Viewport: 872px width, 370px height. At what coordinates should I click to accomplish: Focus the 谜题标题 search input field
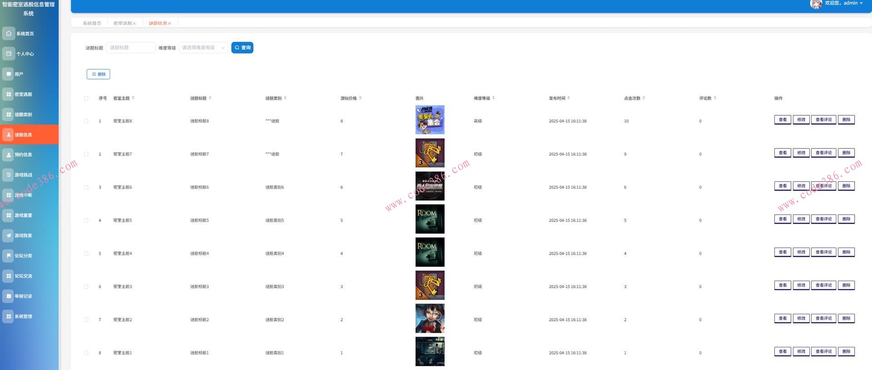130,48
